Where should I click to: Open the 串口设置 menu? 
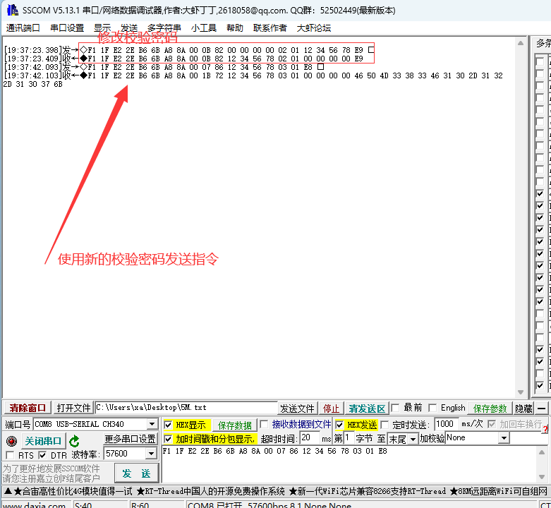(x=67, y=28)
